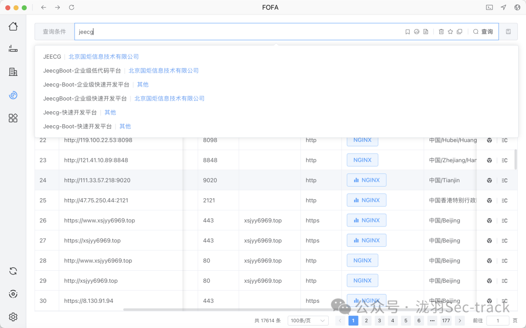Image resolution: width=526 pixels, height=328 pixels.
Task: Click the scan target icon in sidebar
Action: [x=13, y=294]
